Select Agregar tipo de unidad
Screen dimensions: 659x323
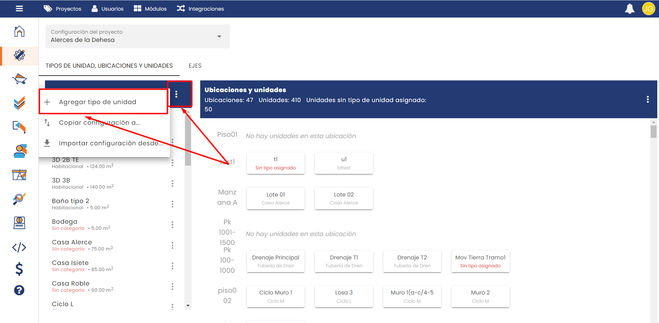[x=98, y=102]
